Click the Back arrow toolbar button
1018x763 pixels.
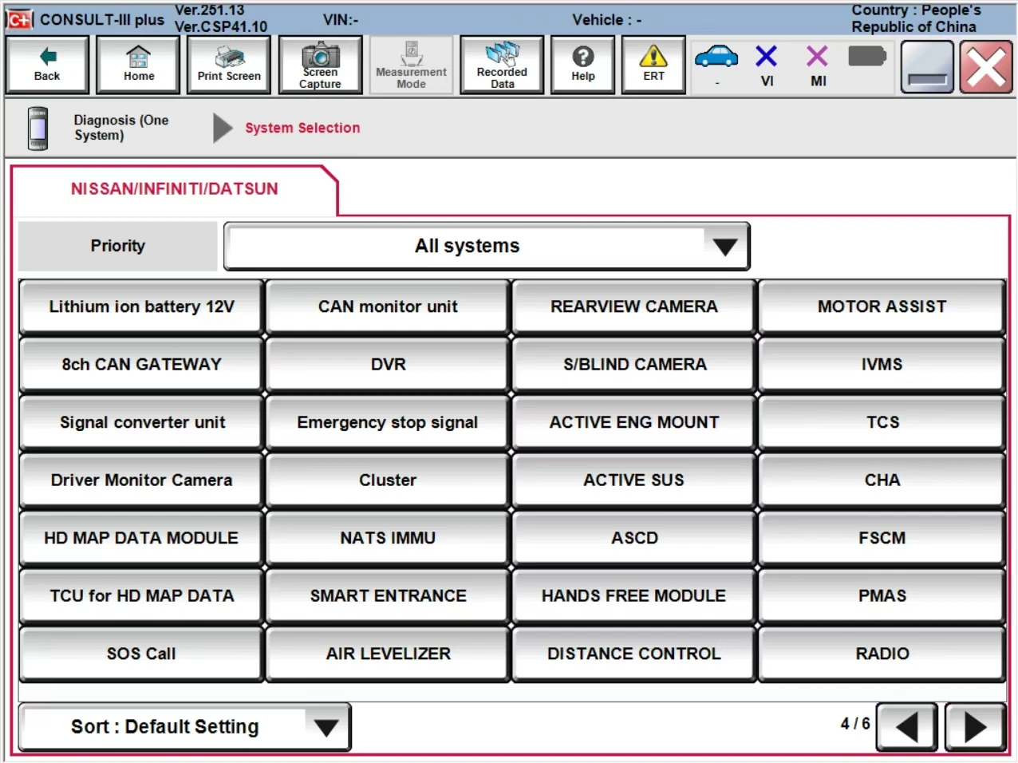point(47,65)
